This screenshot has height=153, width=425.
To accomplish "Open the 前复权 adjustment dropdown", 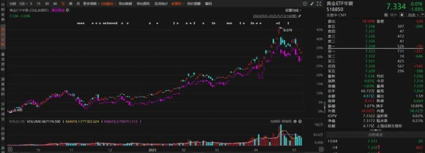I will [x=178, y=4].
